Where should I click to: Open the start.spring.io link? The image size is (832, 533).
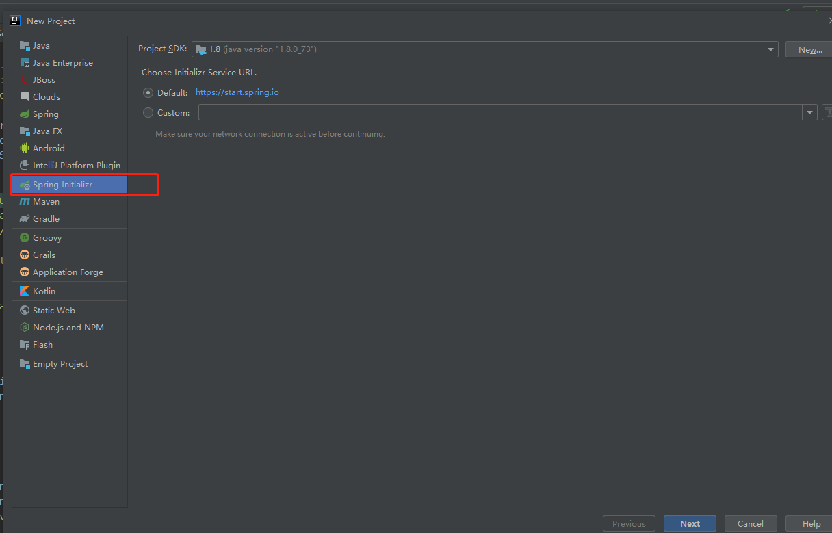(237, 92)
